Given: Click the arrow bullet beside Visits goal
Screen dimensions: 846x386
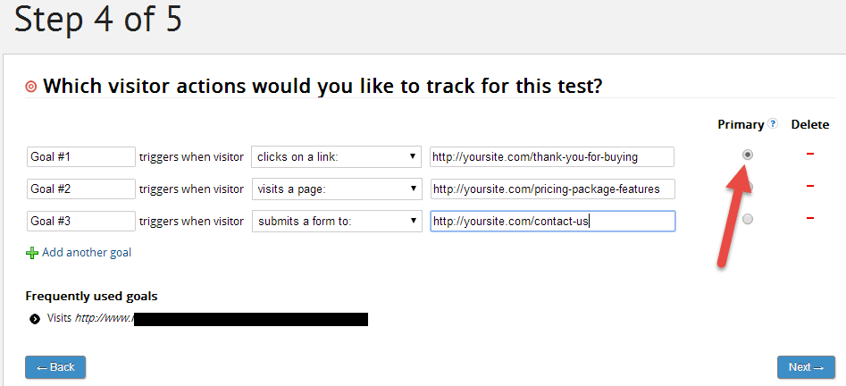Looking at the screenshot, I should [35, 318].
